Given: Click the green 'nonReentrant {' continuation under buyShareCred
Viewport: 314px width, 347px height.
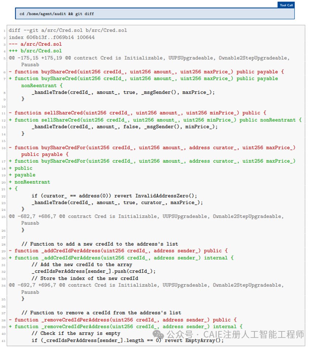Looking at the screenshot, I should (x=42, y=85).
